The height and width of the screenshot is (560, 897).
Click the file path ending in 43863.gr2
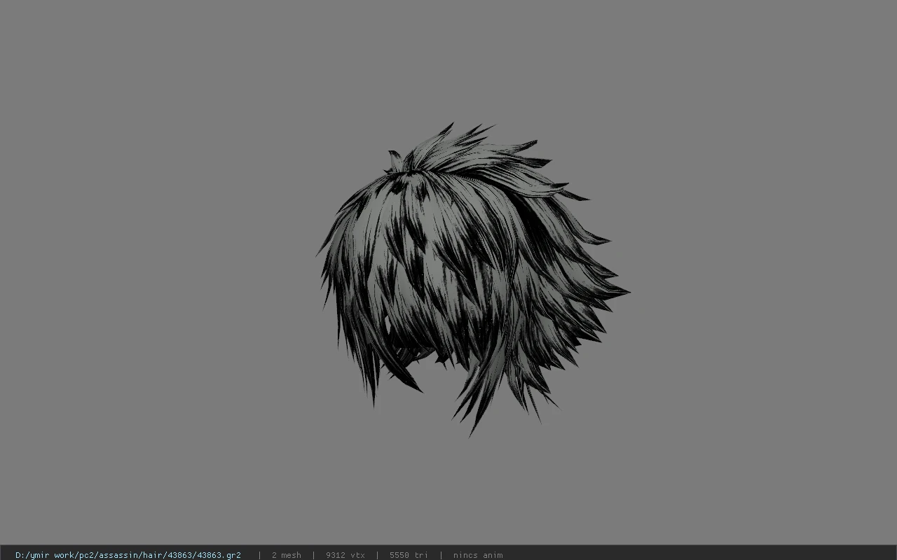[x=128, y=555]
